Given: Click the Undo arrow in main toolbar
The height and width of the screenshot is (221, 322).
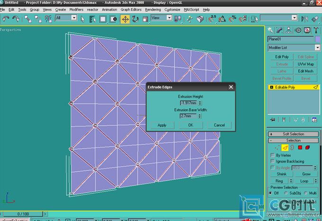Looking at the screenshot, I should pyautogui.click(x=6, y=18).
